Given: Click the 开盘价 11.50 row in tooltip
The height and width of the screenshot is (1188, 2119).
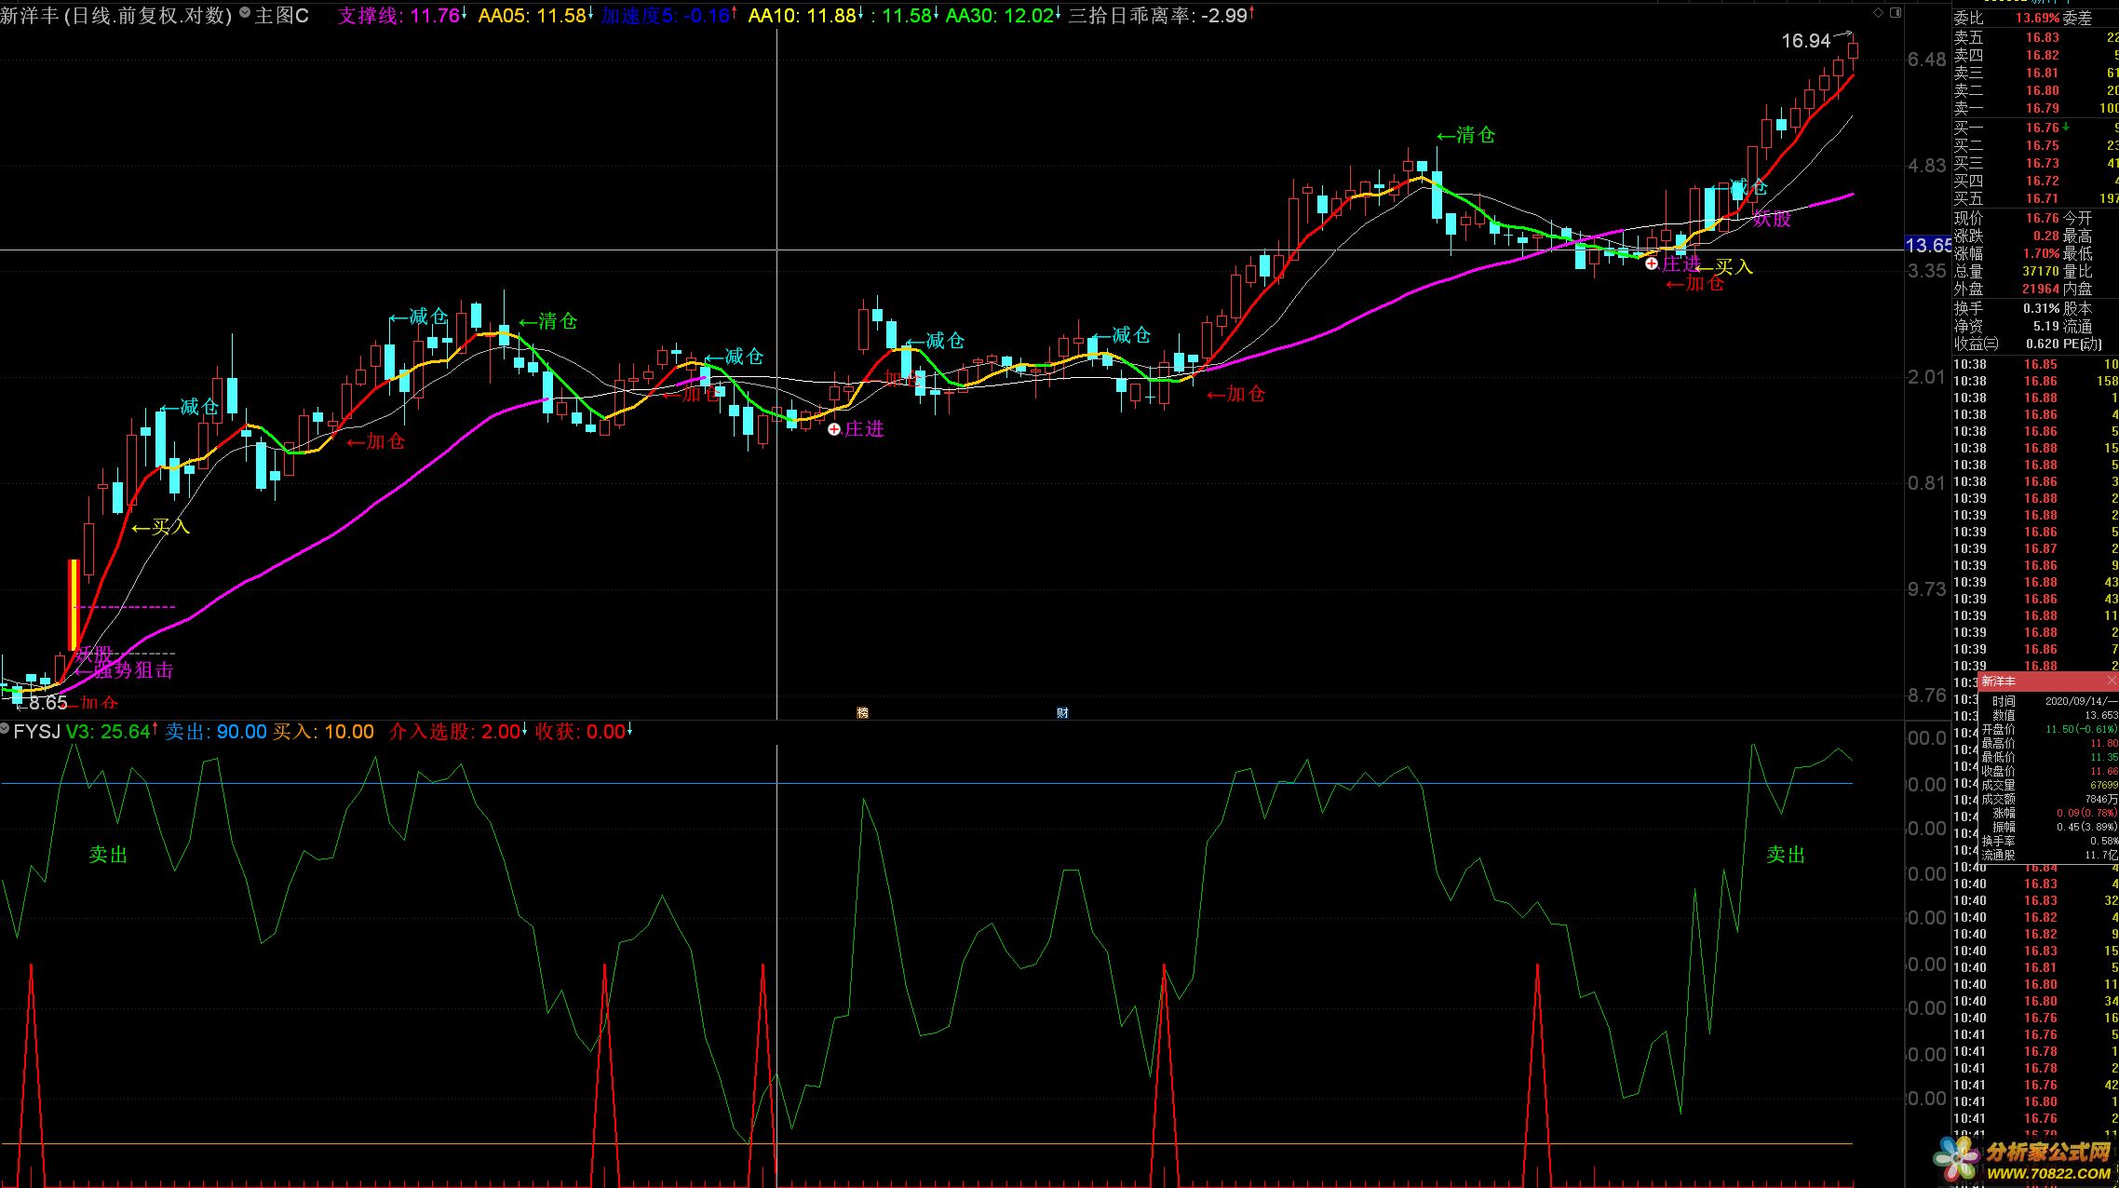Looking at the screenshot, I should tap(2048, 729).
